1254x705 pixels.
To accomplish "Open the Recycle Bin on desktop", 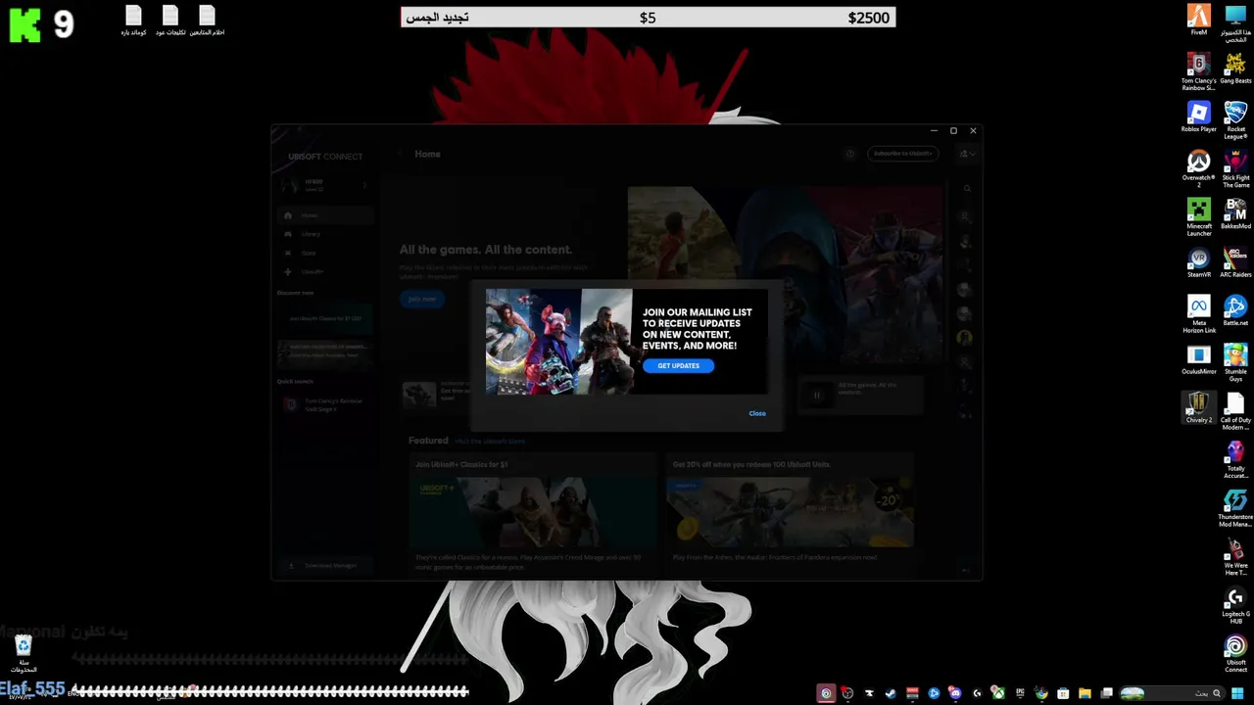I will (24, 653).
